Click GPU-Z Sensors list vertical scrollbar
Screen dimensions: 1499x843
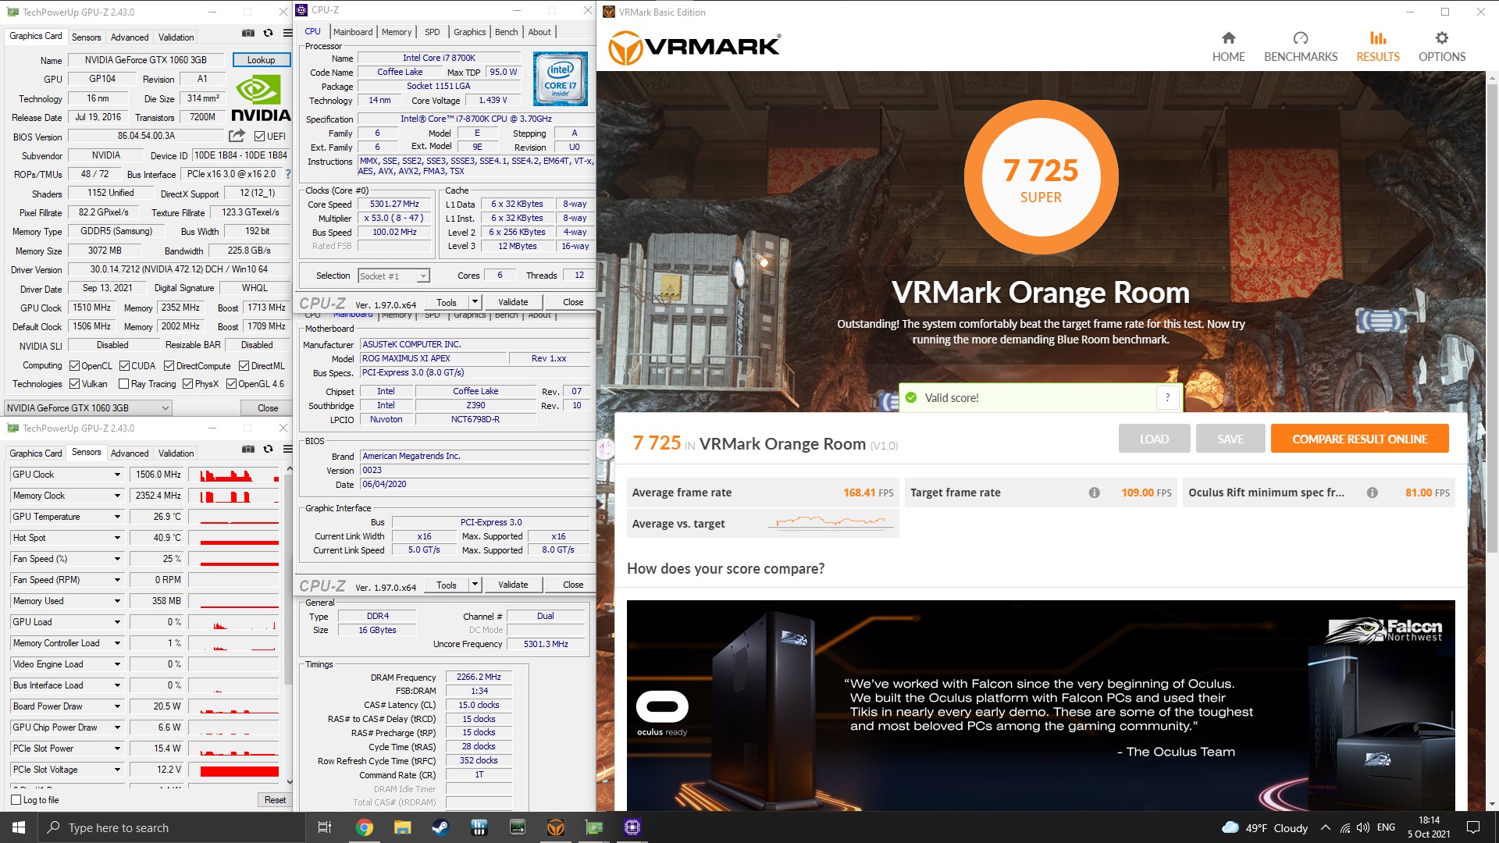289,624
